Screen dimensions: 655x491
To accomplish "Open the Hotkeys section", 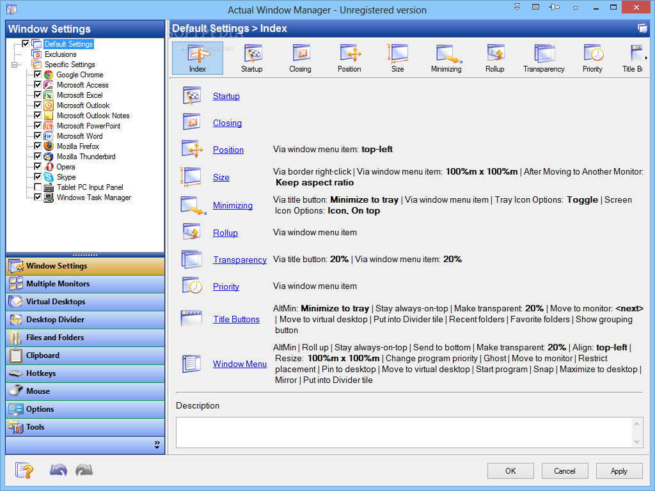I will pyautogui.click(x=85, y=373).
